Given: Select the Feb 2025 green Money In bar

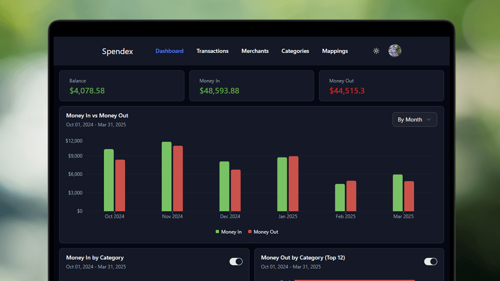Looking at the screenshot, I should [340, 197].
